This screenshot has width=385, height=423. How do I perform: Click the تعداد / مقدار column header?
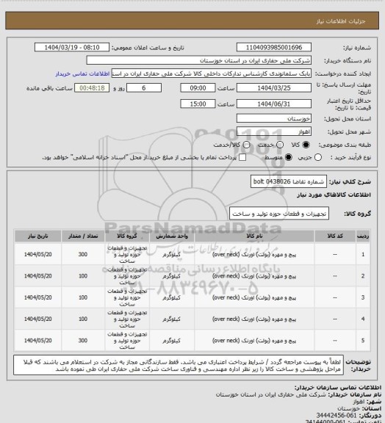[x=83, y=236]
